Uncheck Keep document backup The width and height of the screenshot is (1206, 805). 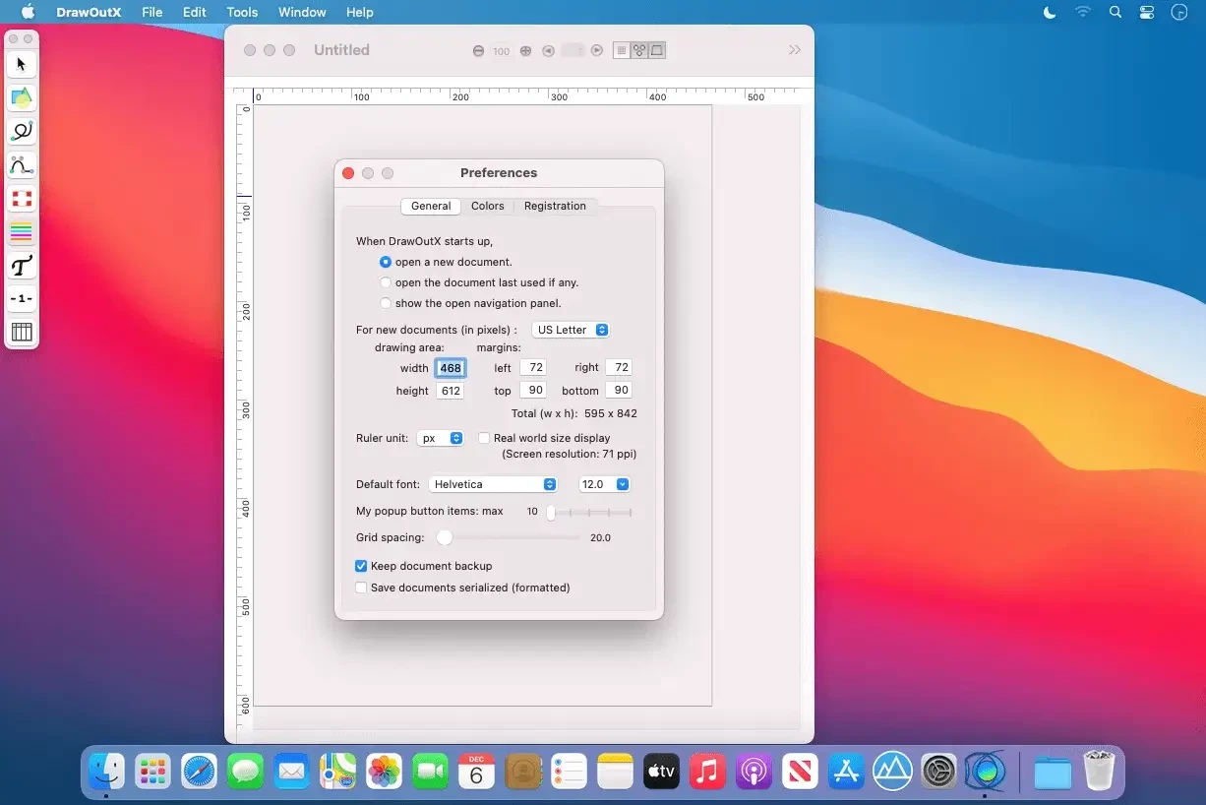(x=361, y=566)
